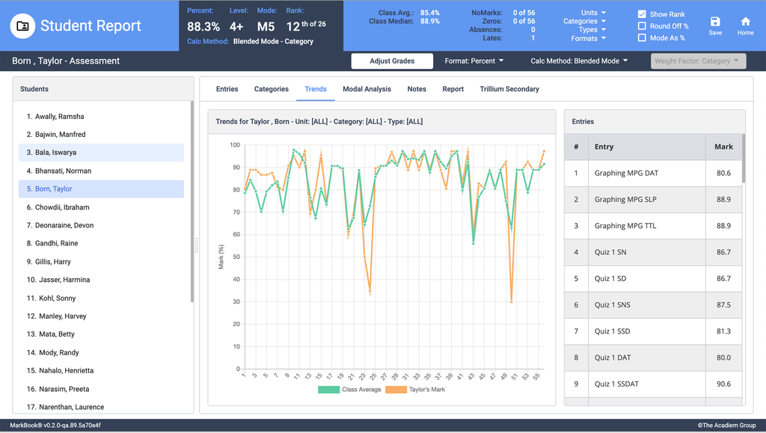
Task: Switch to the Entries tab
Action: coord(227,89)
